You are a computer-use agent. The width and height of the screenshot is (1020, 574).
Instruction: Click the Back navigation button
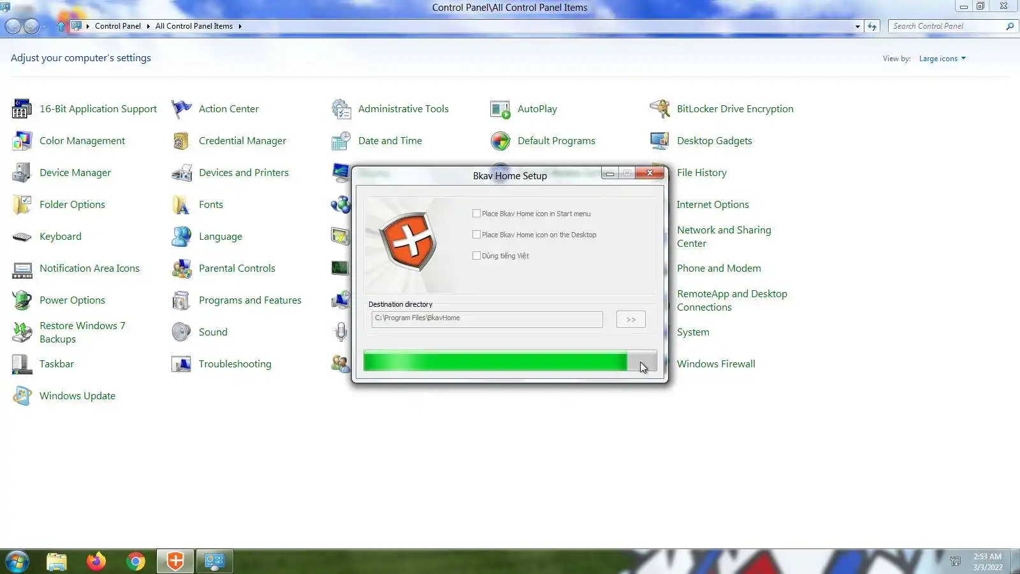point(13,26)
